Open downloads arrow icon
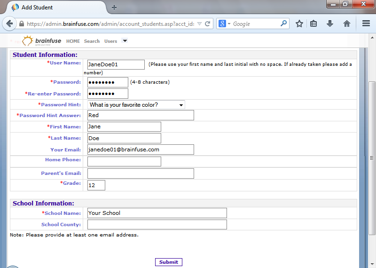Screen dimensions: 376x268 pyautogui.click(x=330, y=24)
